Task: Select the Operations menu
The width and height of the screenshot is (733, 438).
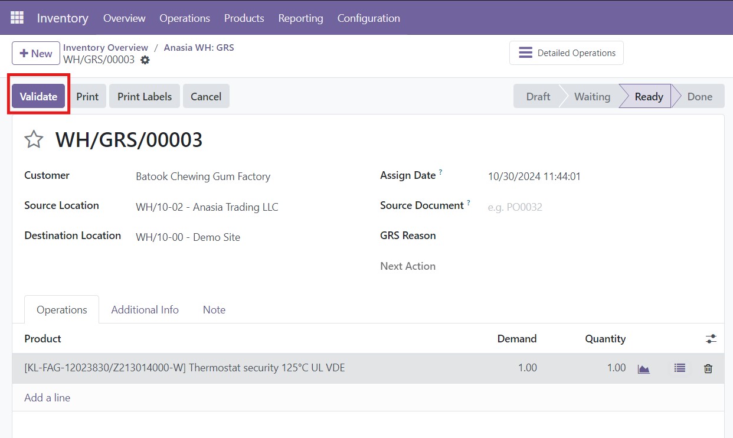Action: [x=185, y=18]
